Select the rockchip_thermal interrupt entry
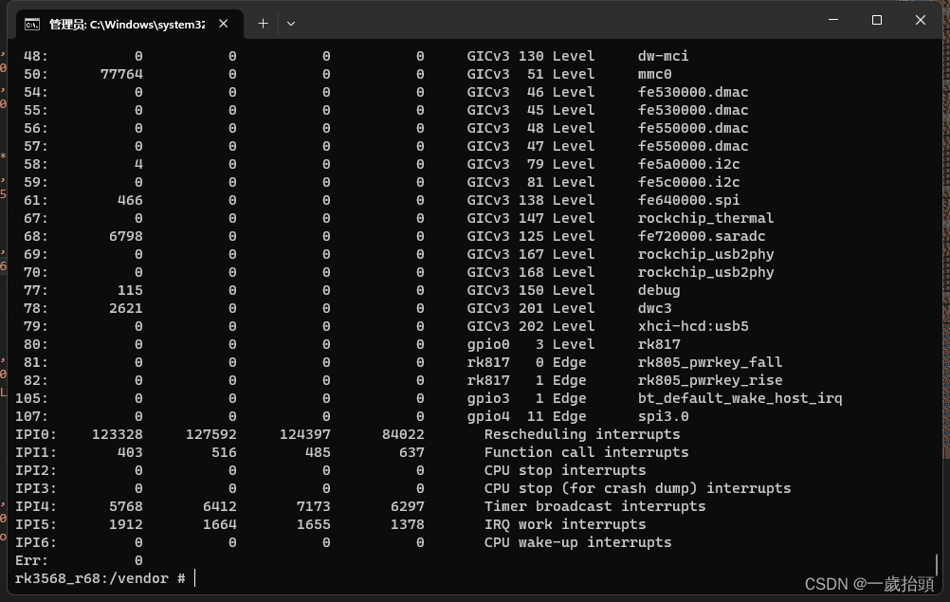This screenshot has width=950, height=602. [705, 218]
